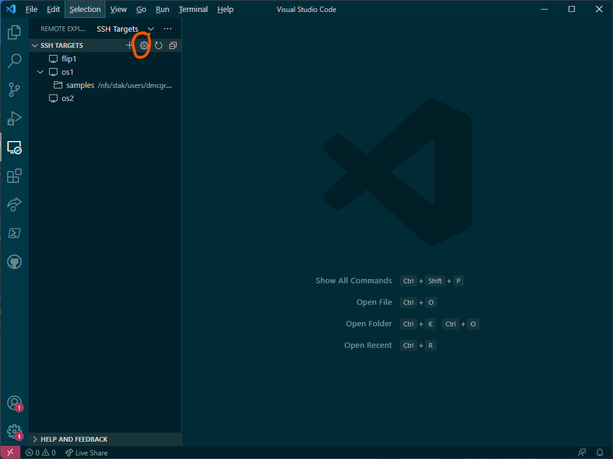Click the remote window indicator in status bar

tap(10, 452)
